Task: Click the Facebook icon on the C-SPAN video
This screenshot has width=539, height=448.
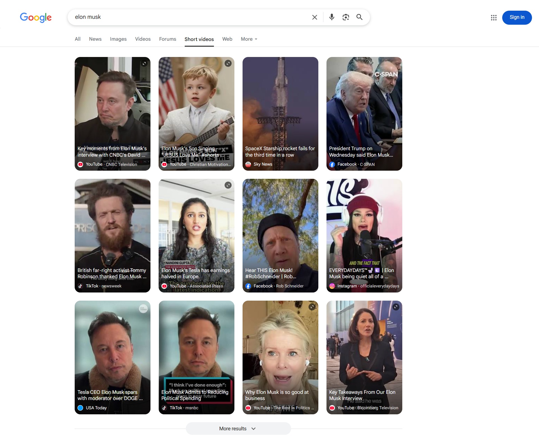Action: pyautogui.click(x=332, y=164)
